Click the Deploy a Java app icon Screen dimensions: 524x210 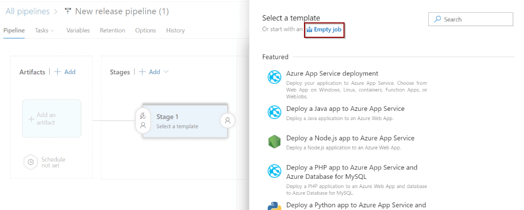pos(274,112)
